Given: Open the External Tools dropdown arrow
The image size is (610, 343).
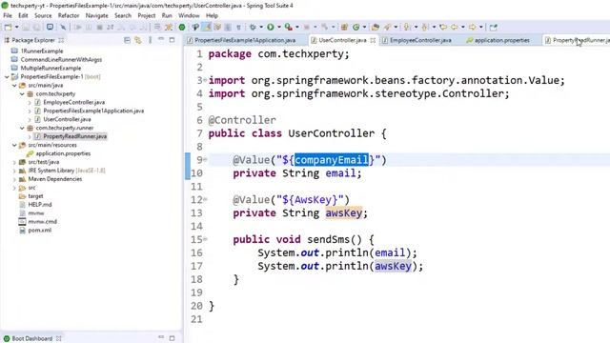Looking at the screenshot, I should (296, 28).
